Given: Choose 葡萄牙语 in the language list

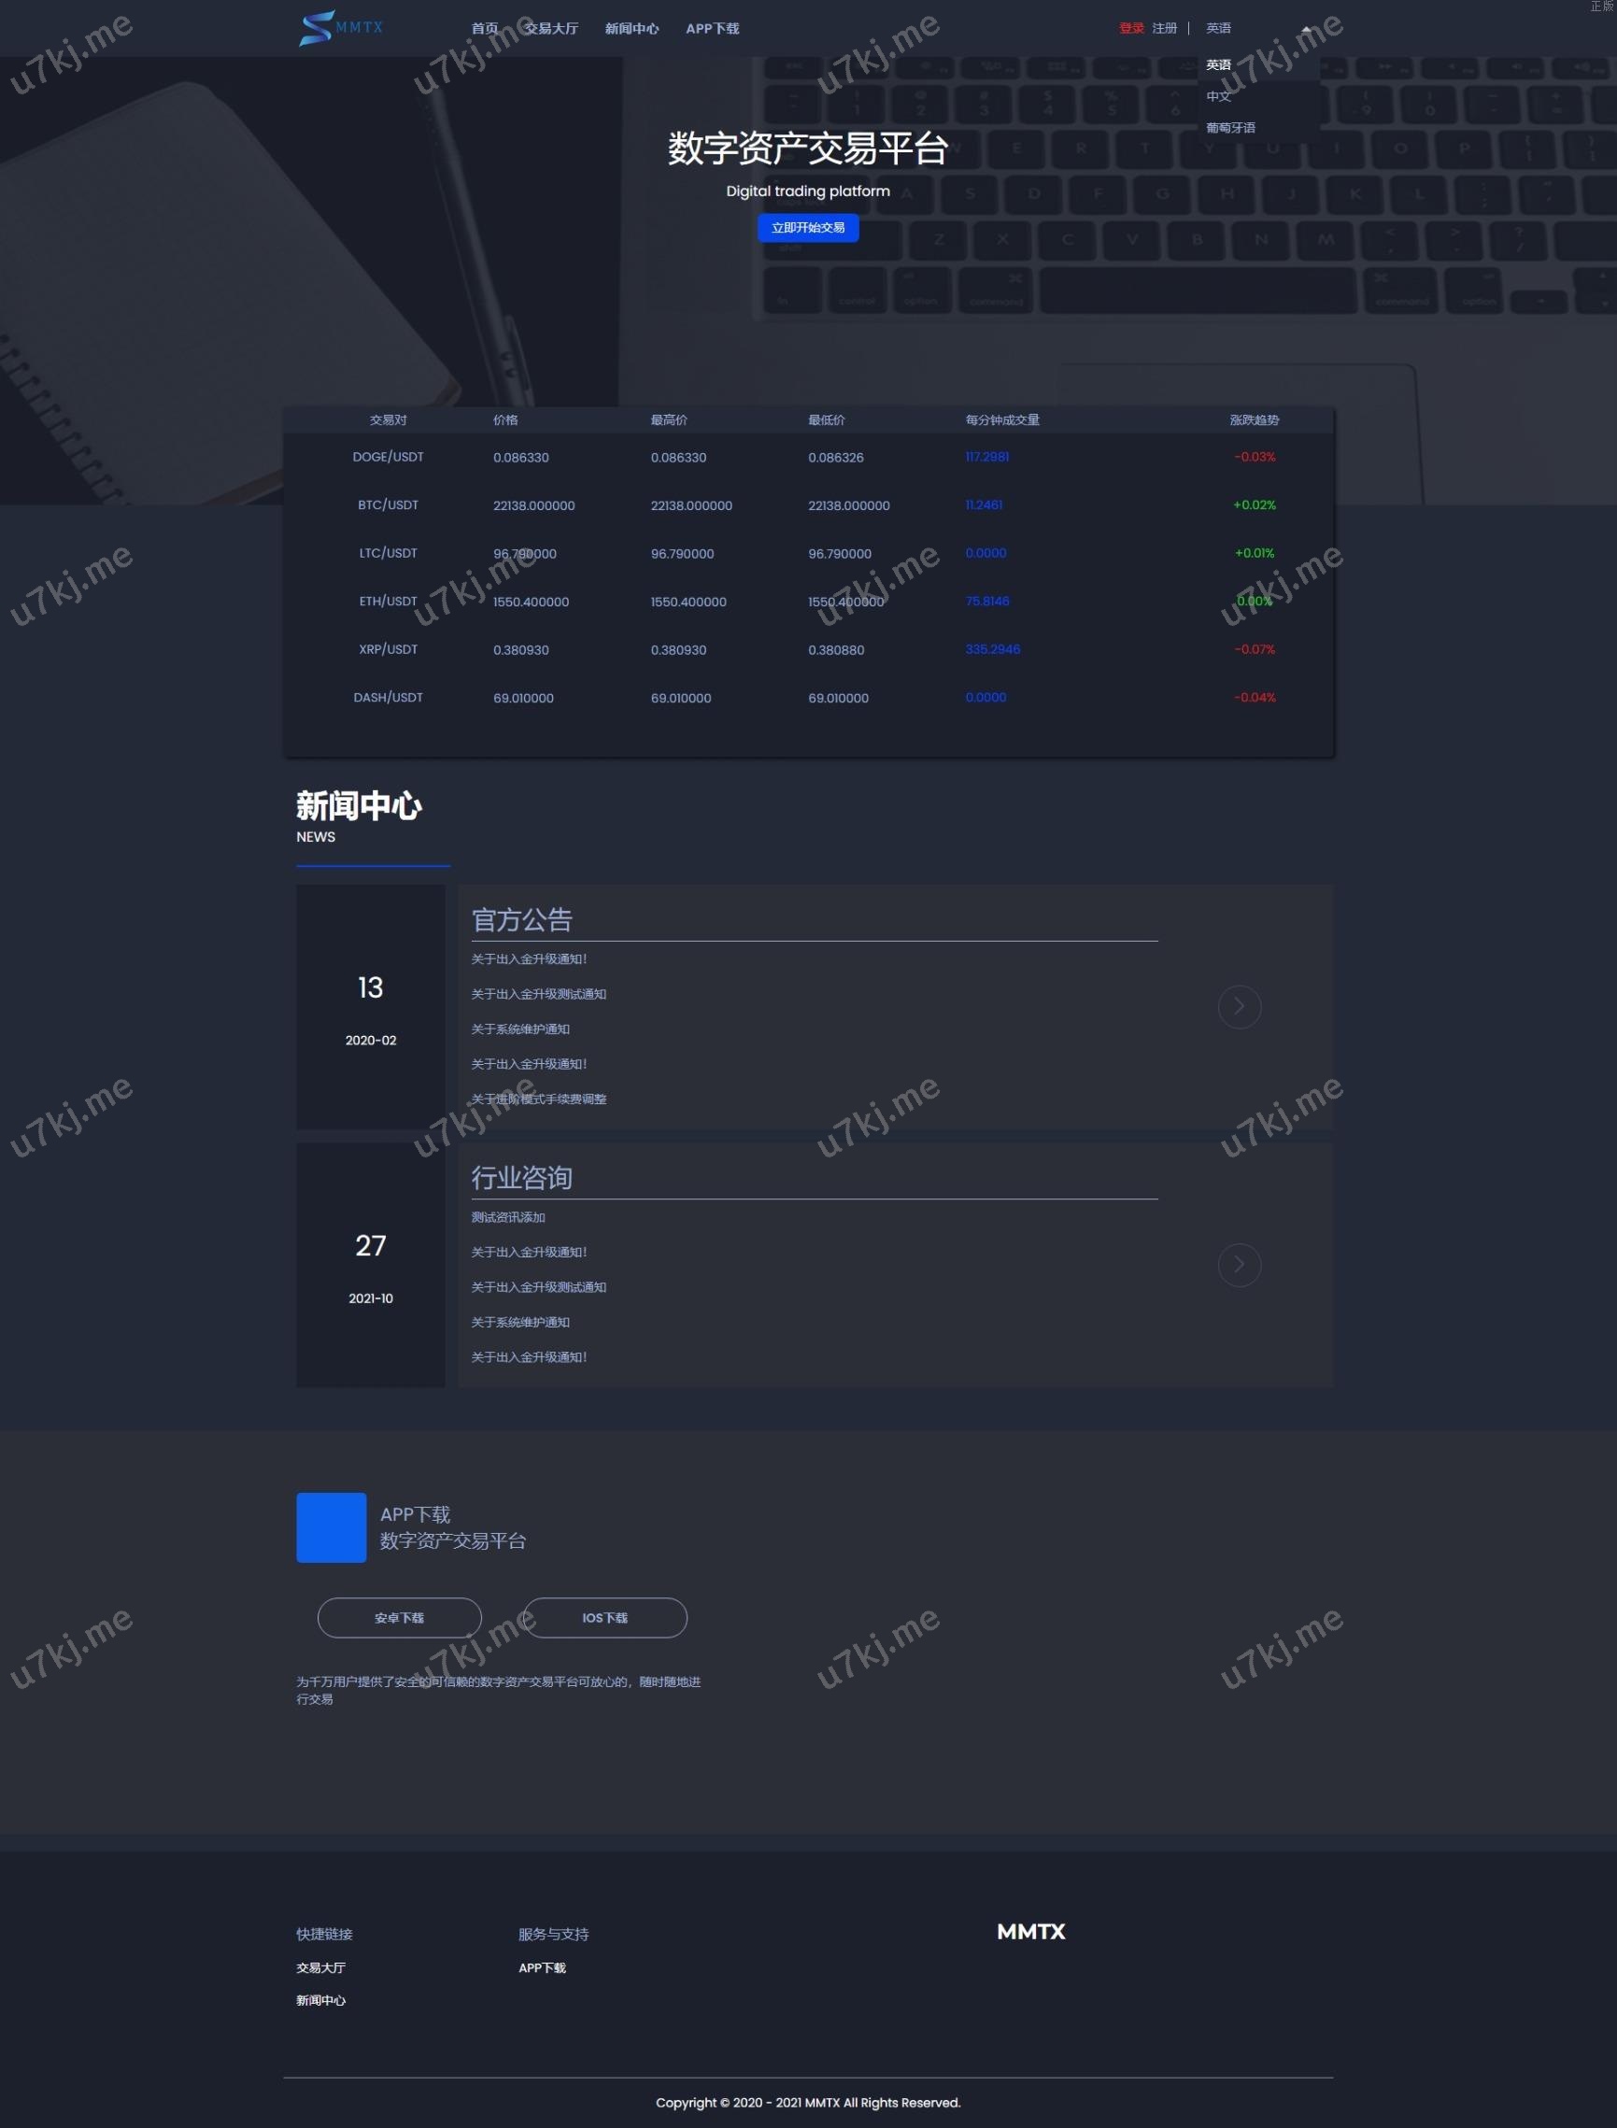Looking at the screenshot, I should coord(1230,128).
